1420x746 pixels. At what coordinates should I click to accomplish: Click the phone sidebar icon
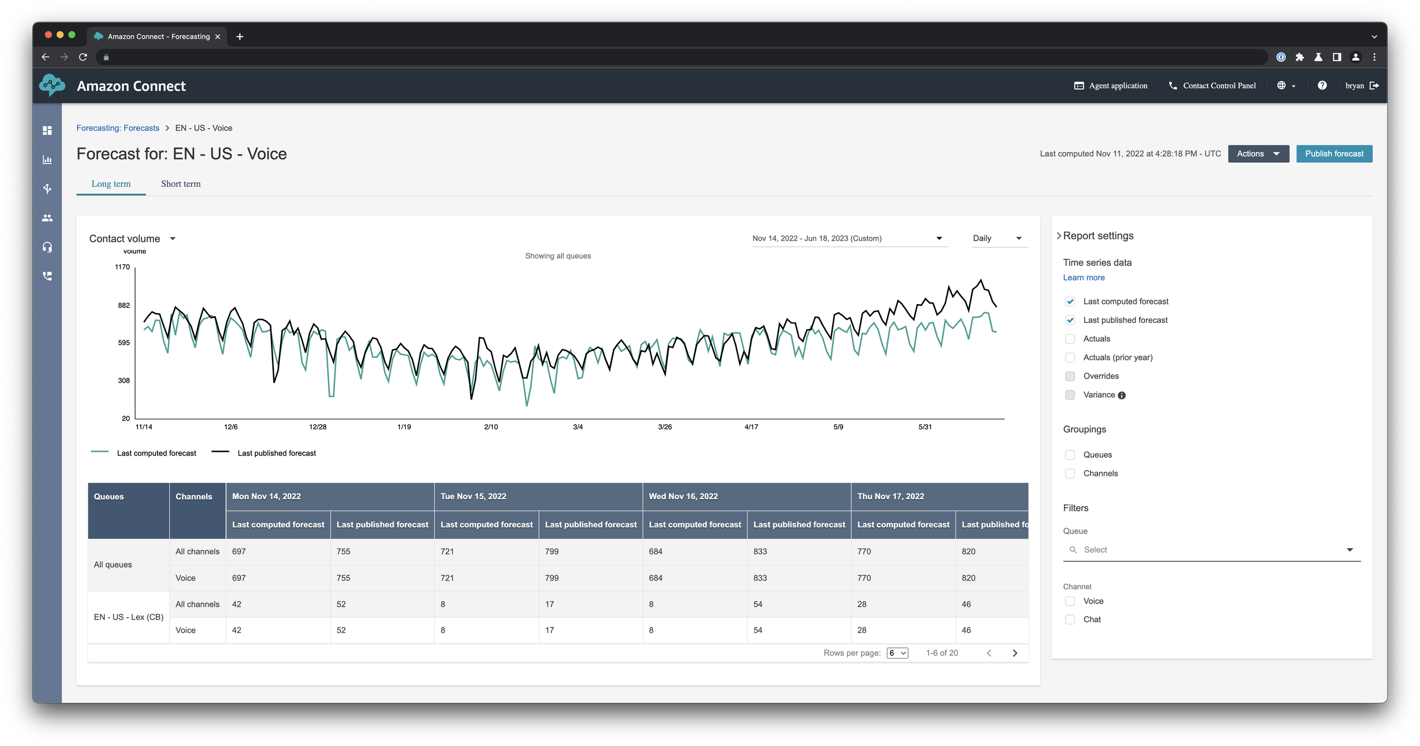click(47, 276)
